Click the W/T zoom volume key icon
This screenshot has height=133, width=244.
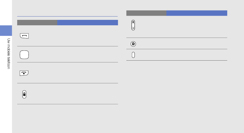[x=133, y=25]
